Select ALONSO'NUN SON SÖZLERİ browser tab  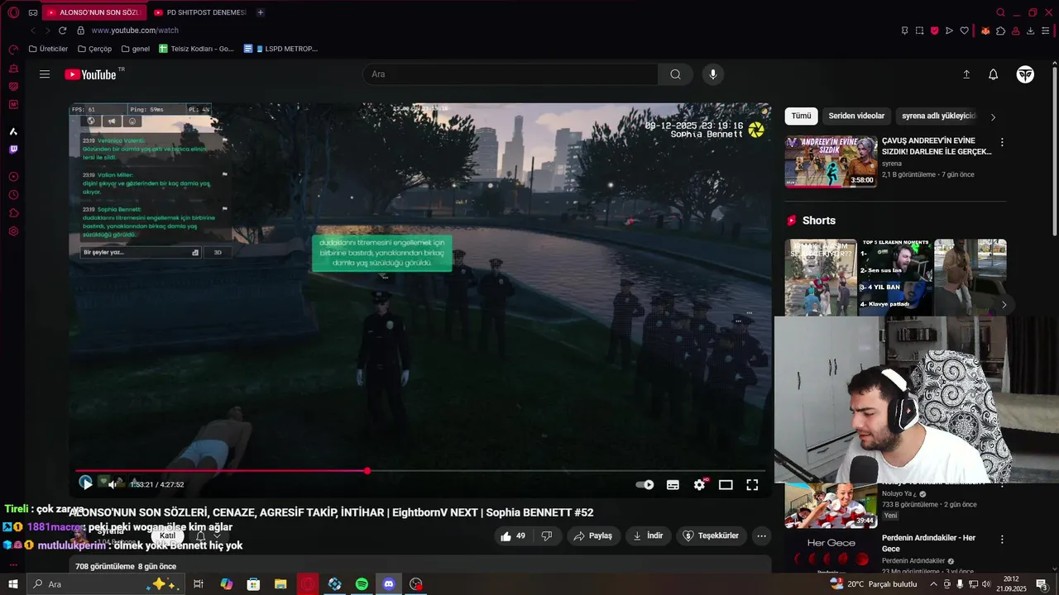[x=94, y=12]
